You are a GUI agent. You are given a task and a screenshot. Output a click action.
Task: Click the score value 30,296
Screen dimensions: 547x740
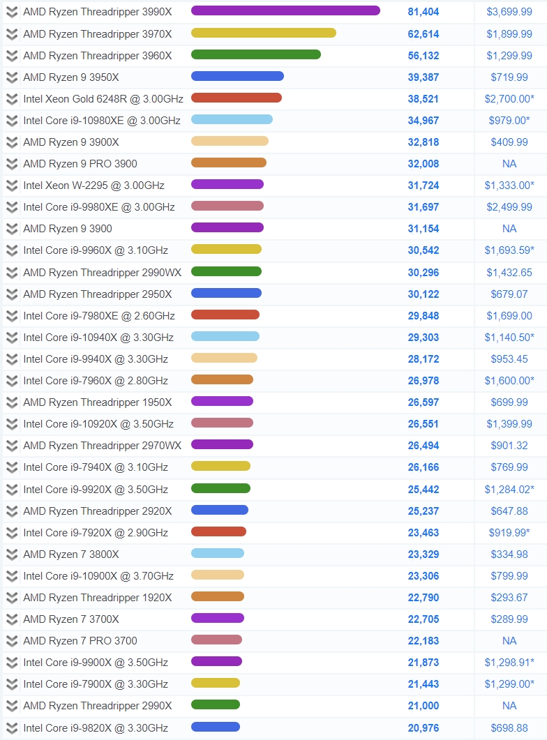click(x=424, y=272)
